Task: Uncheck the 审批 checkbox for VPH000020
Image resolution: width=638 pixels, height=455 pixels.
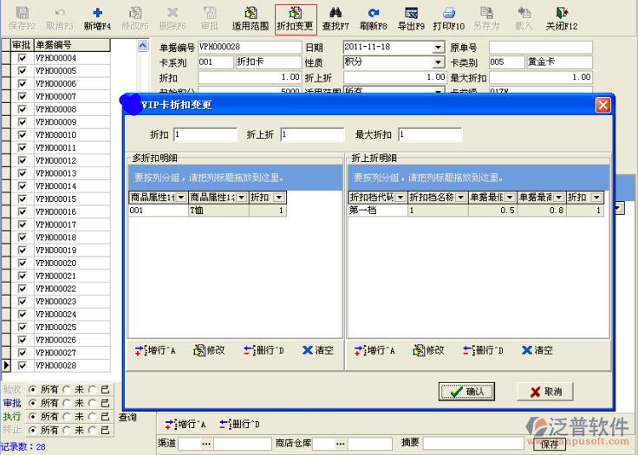Action: (23, 263)
